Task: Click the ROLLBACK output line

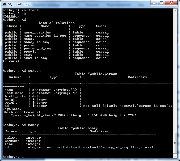Action: point(11,16)
